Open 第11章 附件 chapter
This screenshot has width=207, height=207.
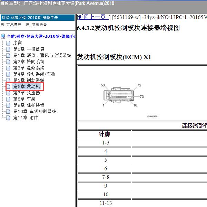tap(26, 117)
